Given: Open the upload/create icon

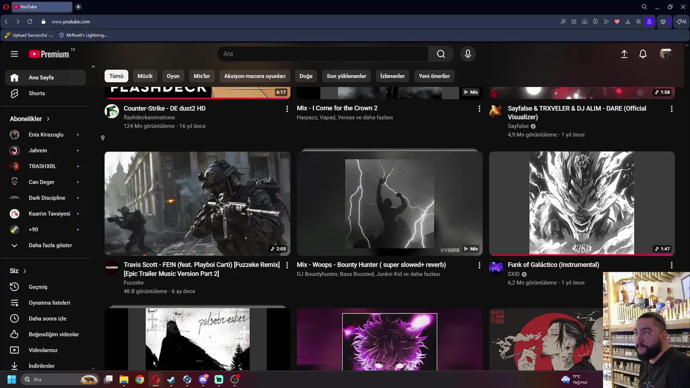Looking at the screenshot, I should coord(624,54).
